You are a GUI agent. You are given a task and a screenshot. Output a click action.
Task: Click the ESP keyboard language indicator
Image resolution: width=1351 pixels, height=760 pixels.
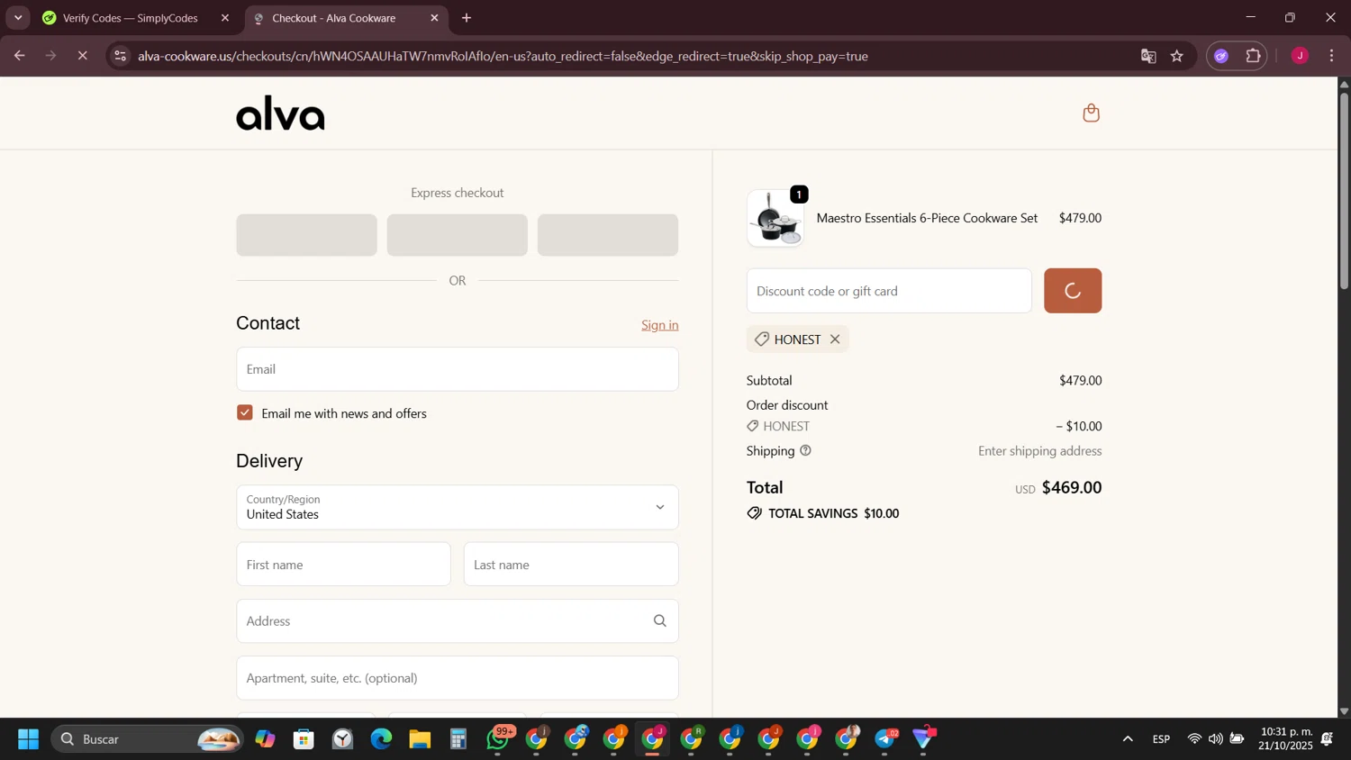(x=1161, y=739)
